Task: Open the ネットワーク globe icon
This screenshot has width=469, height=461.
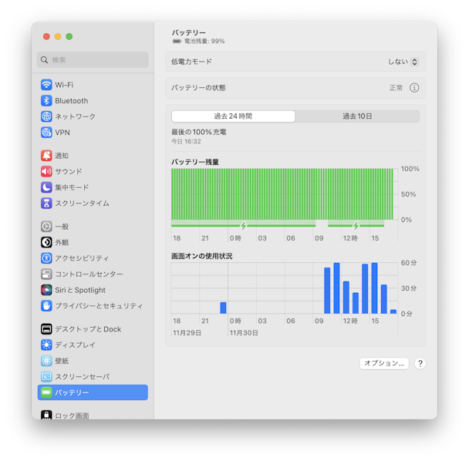Action: click(x=46, y=116)
